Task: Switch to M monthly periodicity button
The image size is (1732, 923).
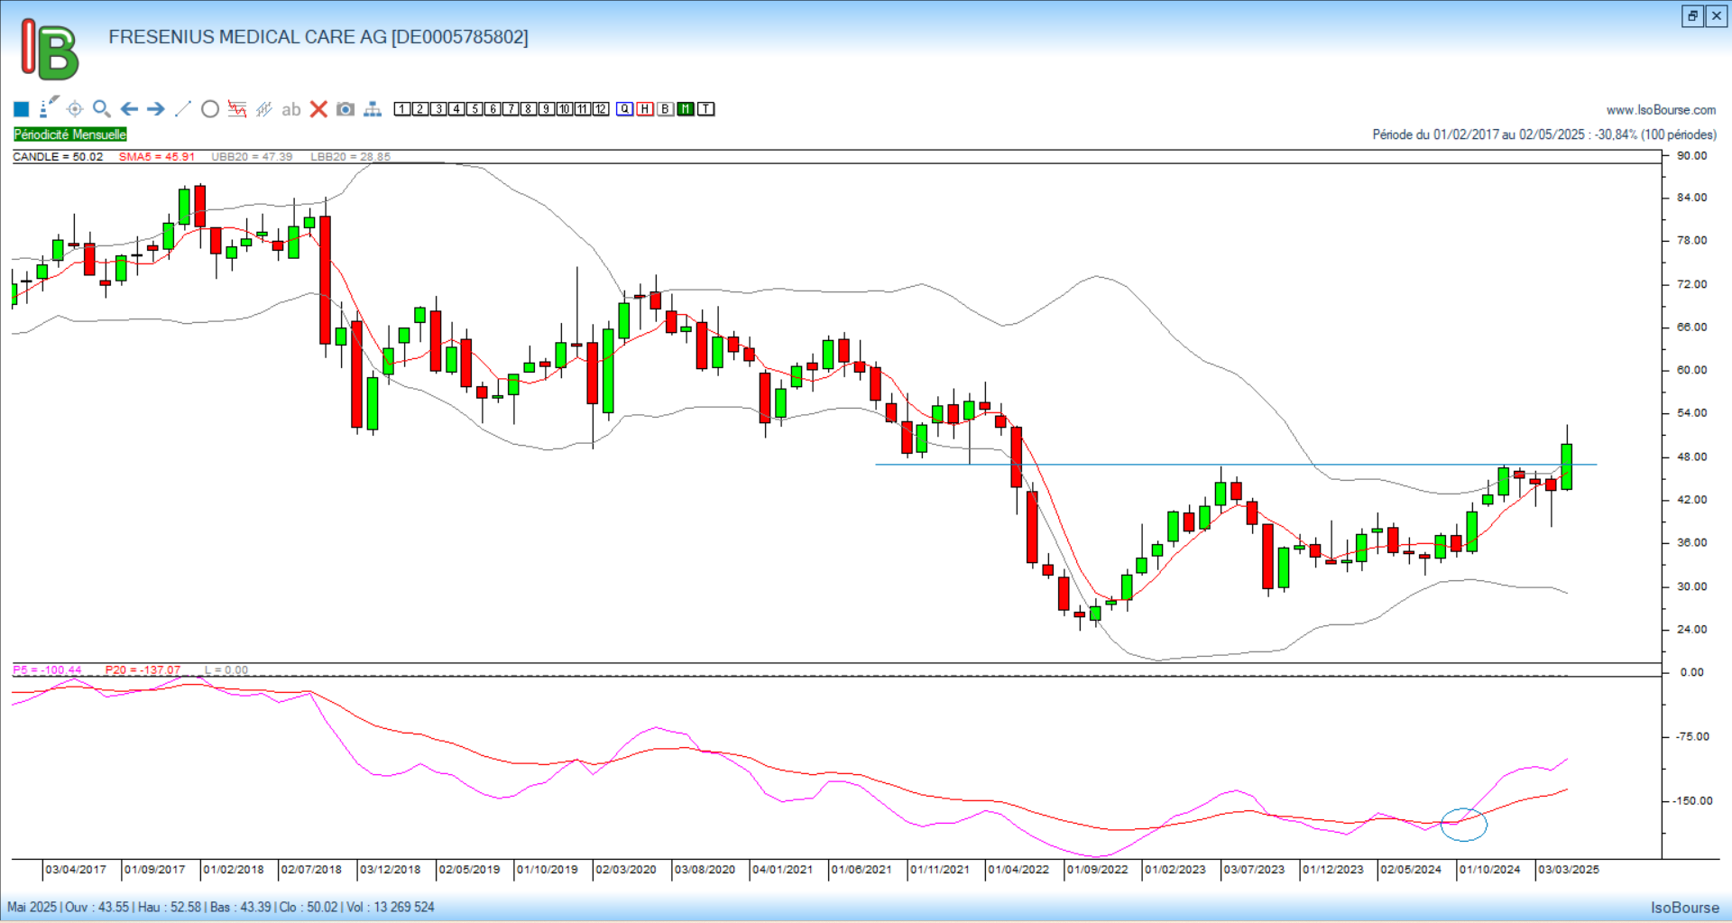Action: pos(686,109)
